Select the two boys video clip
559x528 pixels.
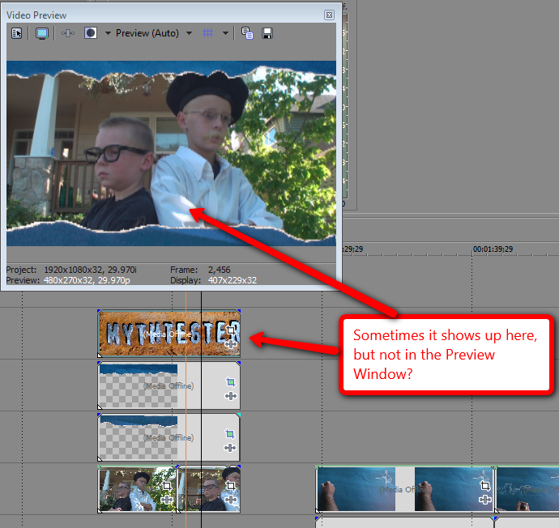click(134, 488)
